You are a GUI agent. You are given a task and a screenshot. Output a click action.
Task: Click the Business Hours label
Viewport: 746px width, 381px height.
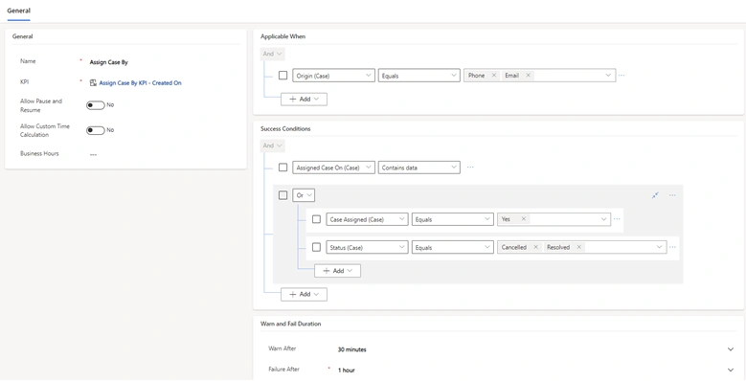(39, 153)
